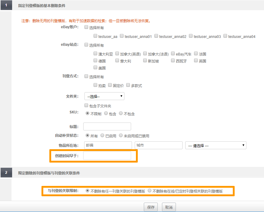
Task: Click the 取消 button
Action: point(169,207)
